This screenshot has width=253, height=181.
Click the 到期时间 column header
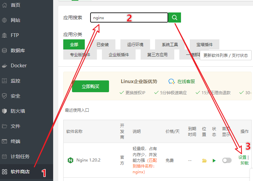coord(192,132)
